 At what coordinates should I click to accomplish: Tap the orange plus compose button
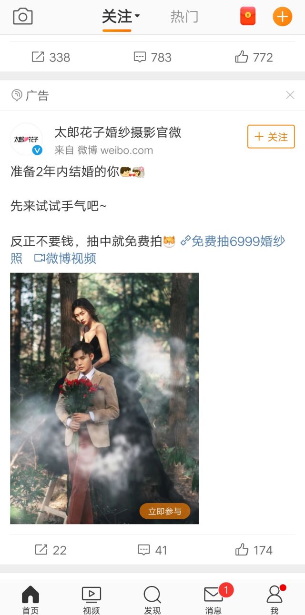tap(282, 17)
